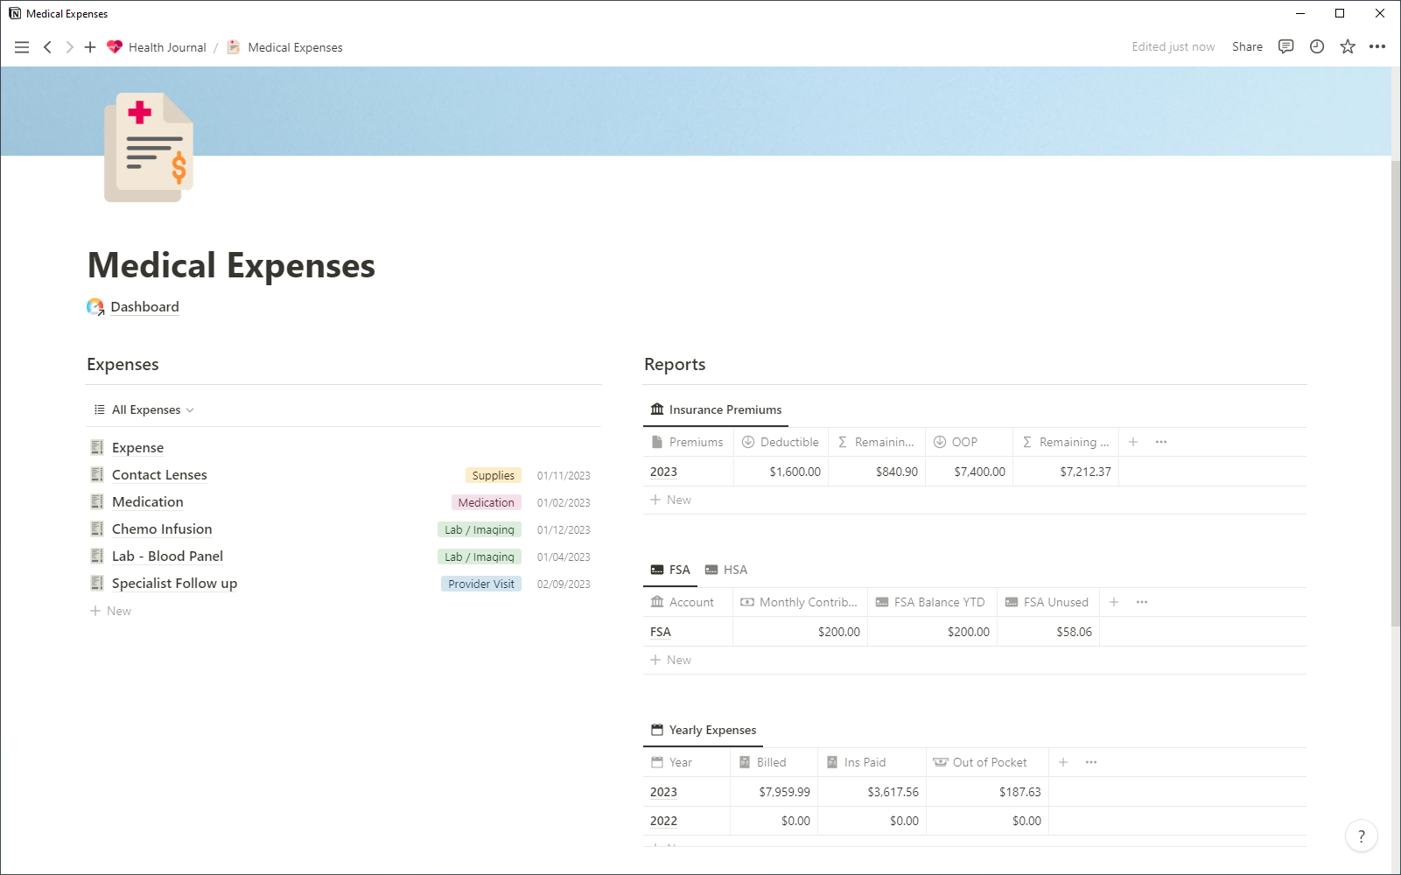
Task: Open the Dashboard link
Action: [x=144, y=306]
